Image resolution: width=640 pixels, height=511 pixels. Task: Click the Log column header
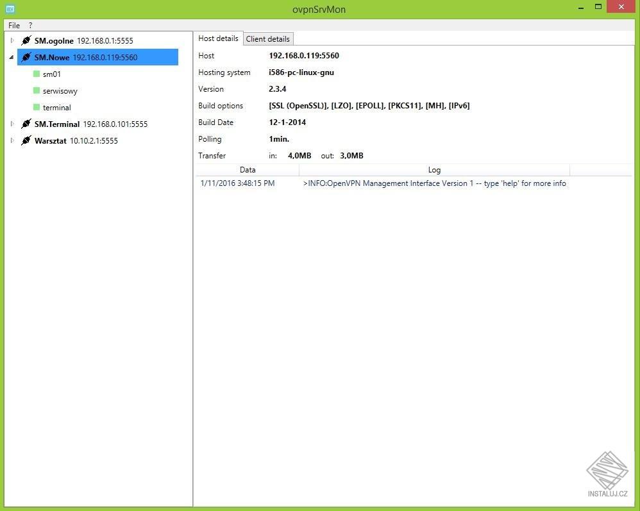pyautogui.click(x=434, y=170)
